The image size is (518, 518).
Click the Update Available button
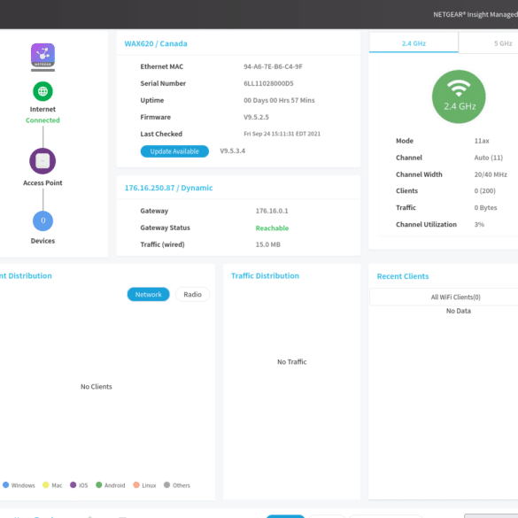(174, 151)
